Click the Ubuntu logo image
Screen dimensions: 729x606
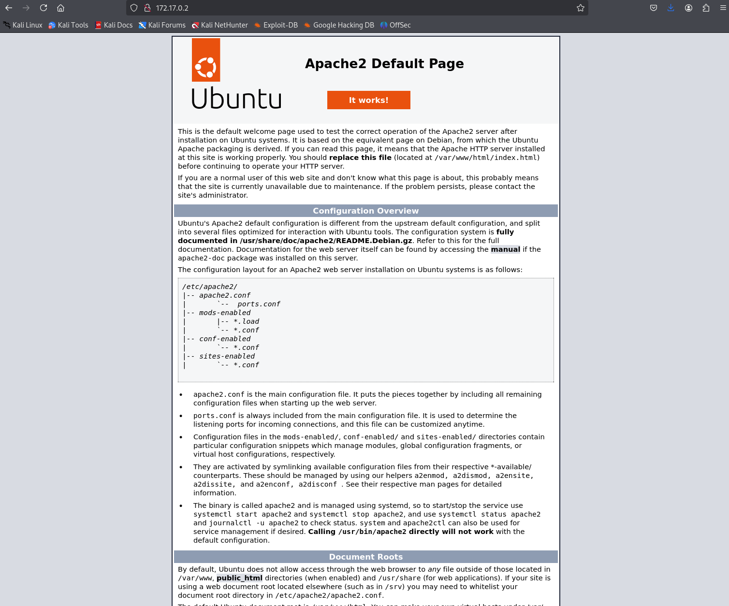[236, 73]
